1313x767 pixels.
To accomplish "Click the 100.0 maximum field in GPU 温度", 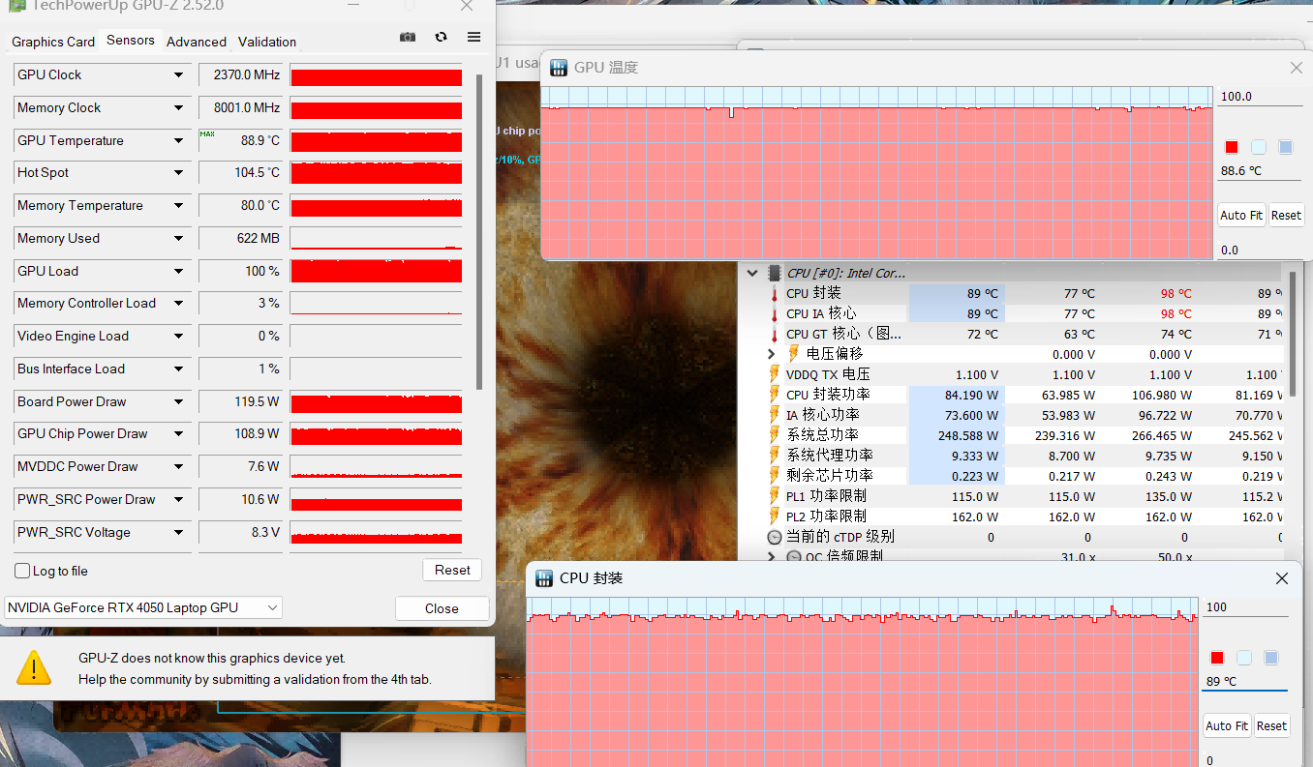I will point(1259,97).
